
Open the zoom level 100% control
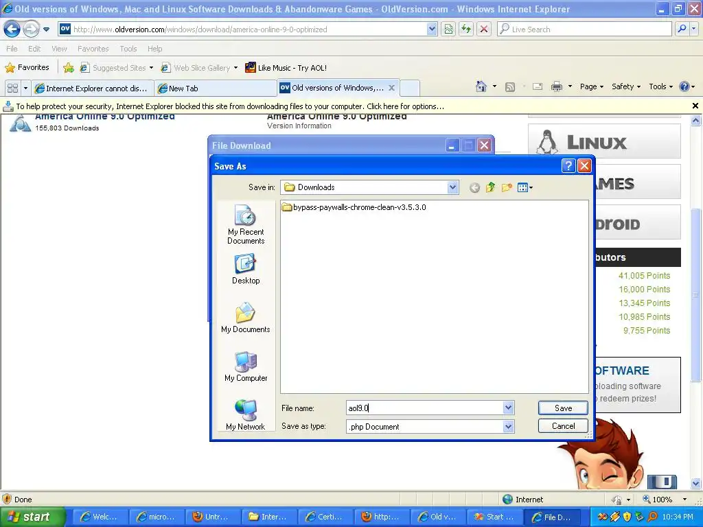[665, 500]
